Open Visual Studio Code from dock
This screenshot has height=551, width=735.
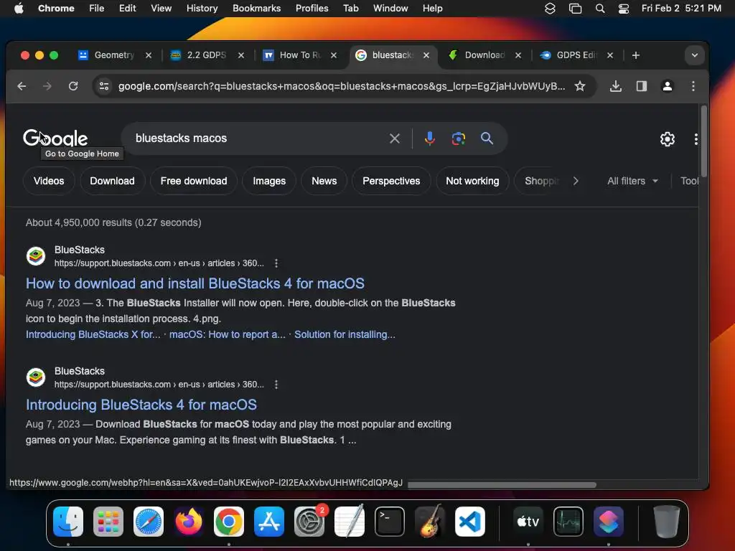[x=470, y=522]
